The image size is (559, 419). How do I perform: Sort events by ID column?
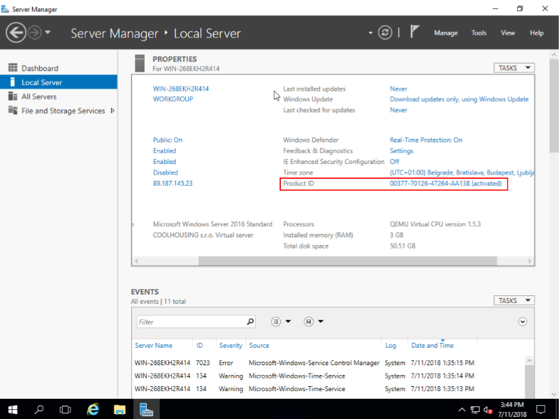pos(199,345)
